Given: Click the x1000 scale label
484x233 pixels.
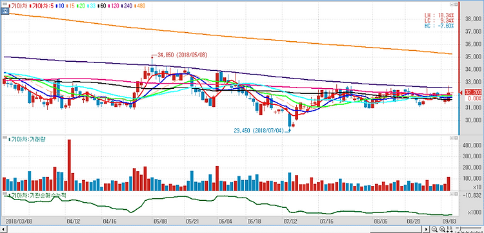Looking at the screenshot, I should point(475,212).
